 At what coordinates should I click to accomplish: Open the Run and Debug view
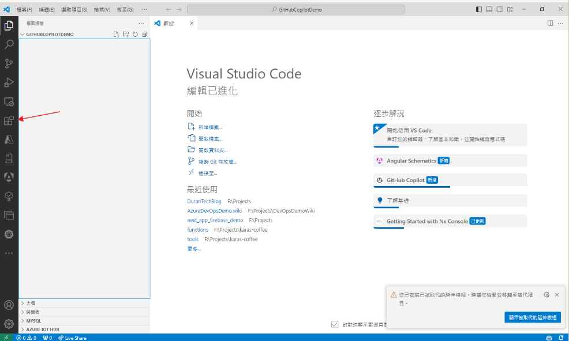(x=9, y=82)
